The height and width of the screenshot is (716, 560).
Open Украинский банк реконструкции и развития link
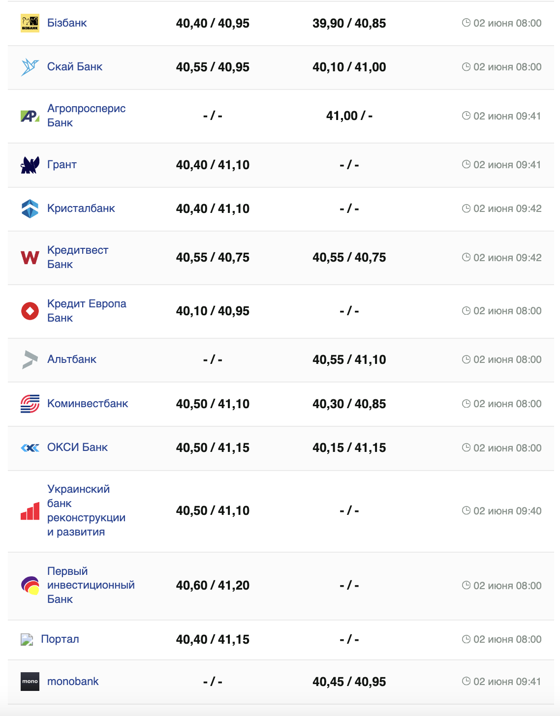click(x=86, y=510)
